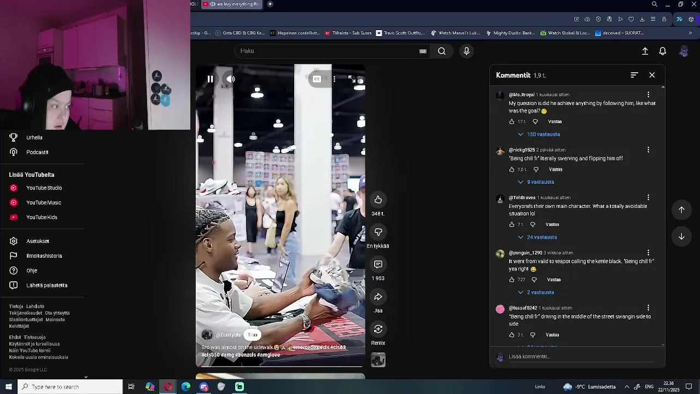Image resolution: width=700 pixels, height=394 pixels.
Task: Open the @Dustycls channel link
Action: (228, 335)
